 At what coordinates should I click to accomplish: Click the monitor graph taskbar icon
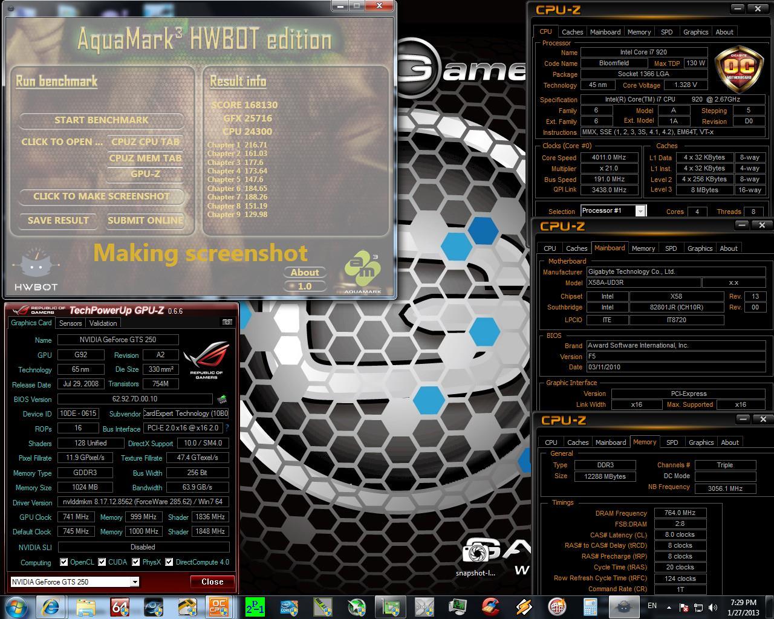pyautogui.click(x=458, y=606)
